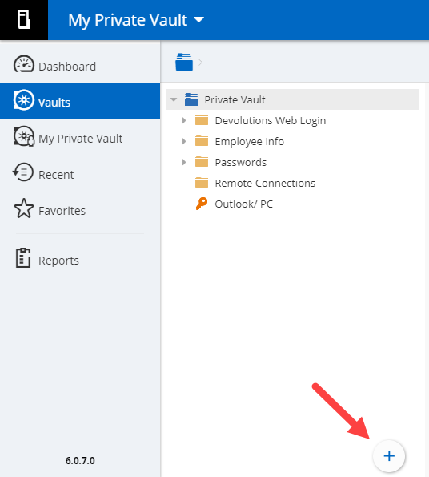The width and height of the screenshot is (429, 477).
Task: Expand the Passwords folder arrow
Action: click(184, 162)
